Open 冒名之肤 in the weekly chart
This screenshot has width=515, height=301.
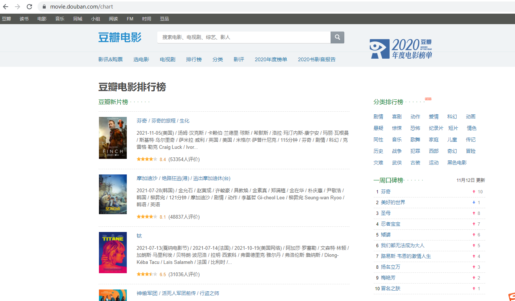(390, 288)
